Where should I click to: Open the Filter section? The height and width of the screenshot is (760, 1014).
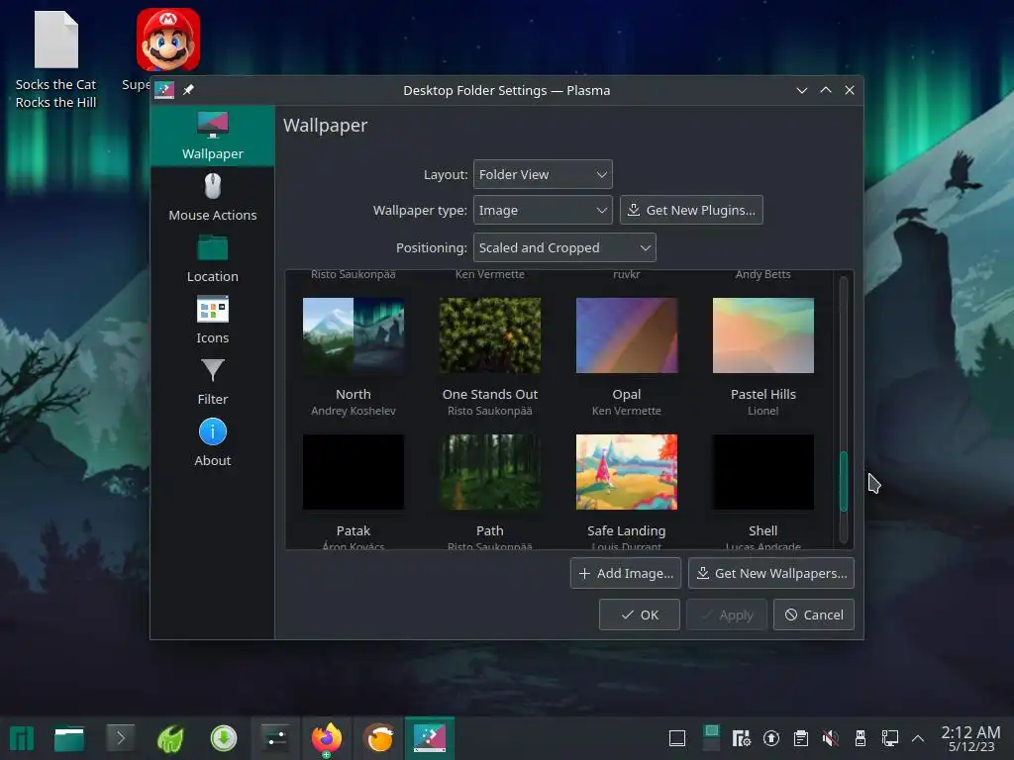(x=212, y=381)
